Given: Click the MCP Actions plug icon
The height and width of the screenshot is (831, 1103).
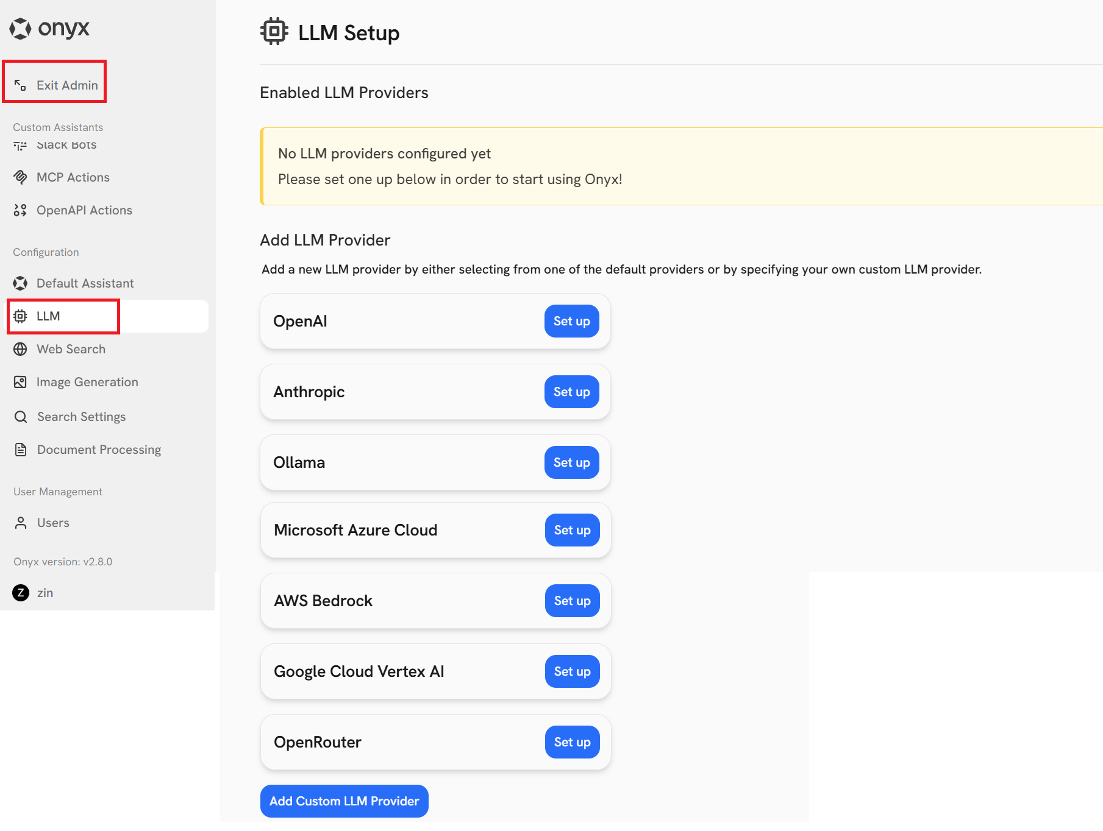Looking at the screenshot, I should (x=20, y=177).
